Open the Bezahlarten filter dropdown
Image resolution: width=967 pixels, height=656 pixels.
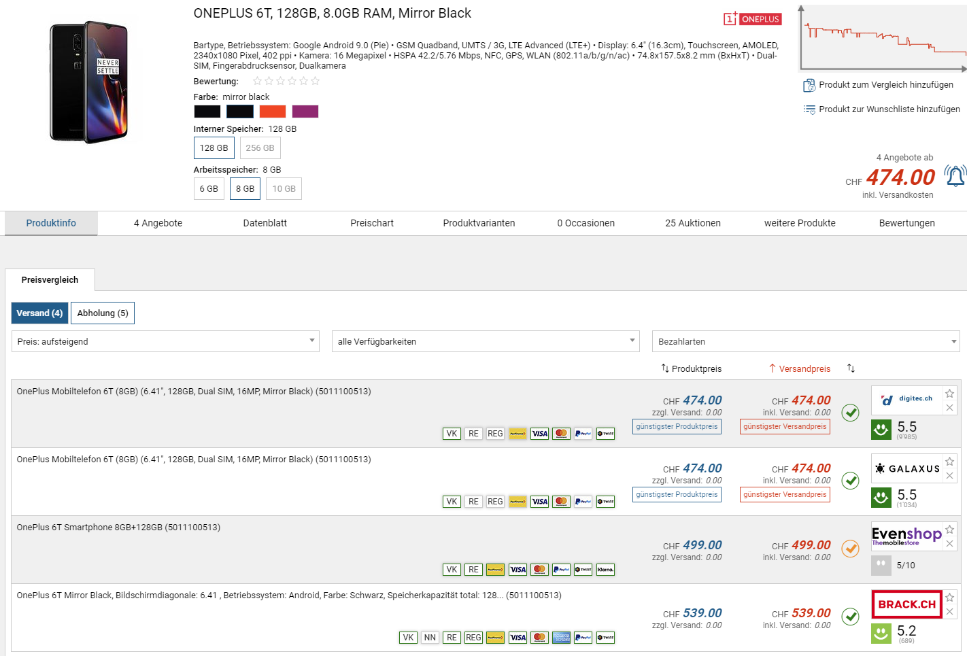point(806,341)
